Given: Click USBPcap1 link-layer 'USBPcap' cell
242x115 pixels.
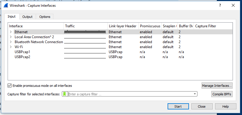Looking at the screenshot, I should pyautogui.click(x=116, y=52).
